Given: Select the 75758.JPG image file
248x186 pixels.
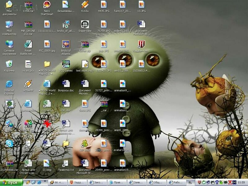Looking at the screenshot, I should click(x=104, y=24).
